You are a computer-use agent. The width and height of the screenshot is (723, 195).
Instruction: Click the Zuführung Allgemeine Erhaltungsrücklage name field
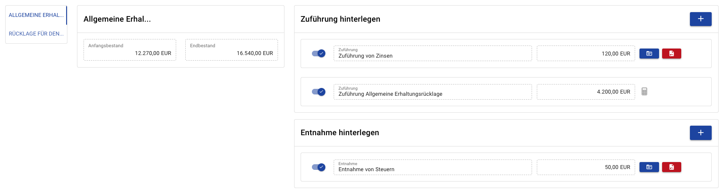432,92
